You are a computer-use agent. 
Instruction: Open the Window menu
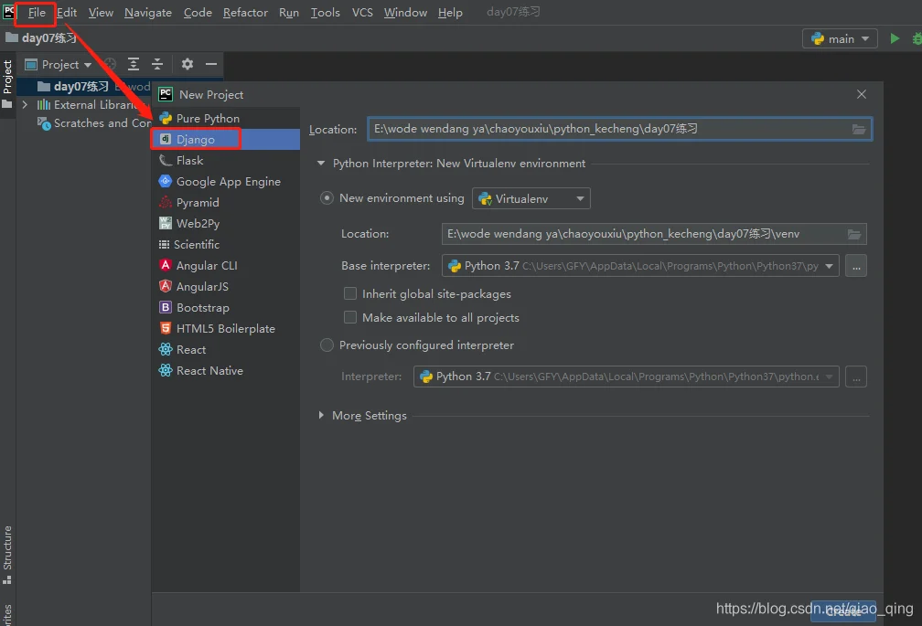coord(405,12)
